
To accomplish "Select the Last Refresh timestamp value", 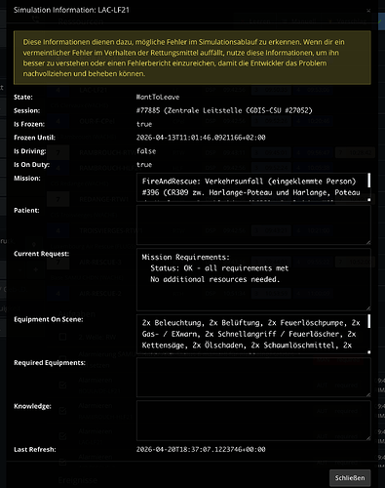I will pos(201,449).
